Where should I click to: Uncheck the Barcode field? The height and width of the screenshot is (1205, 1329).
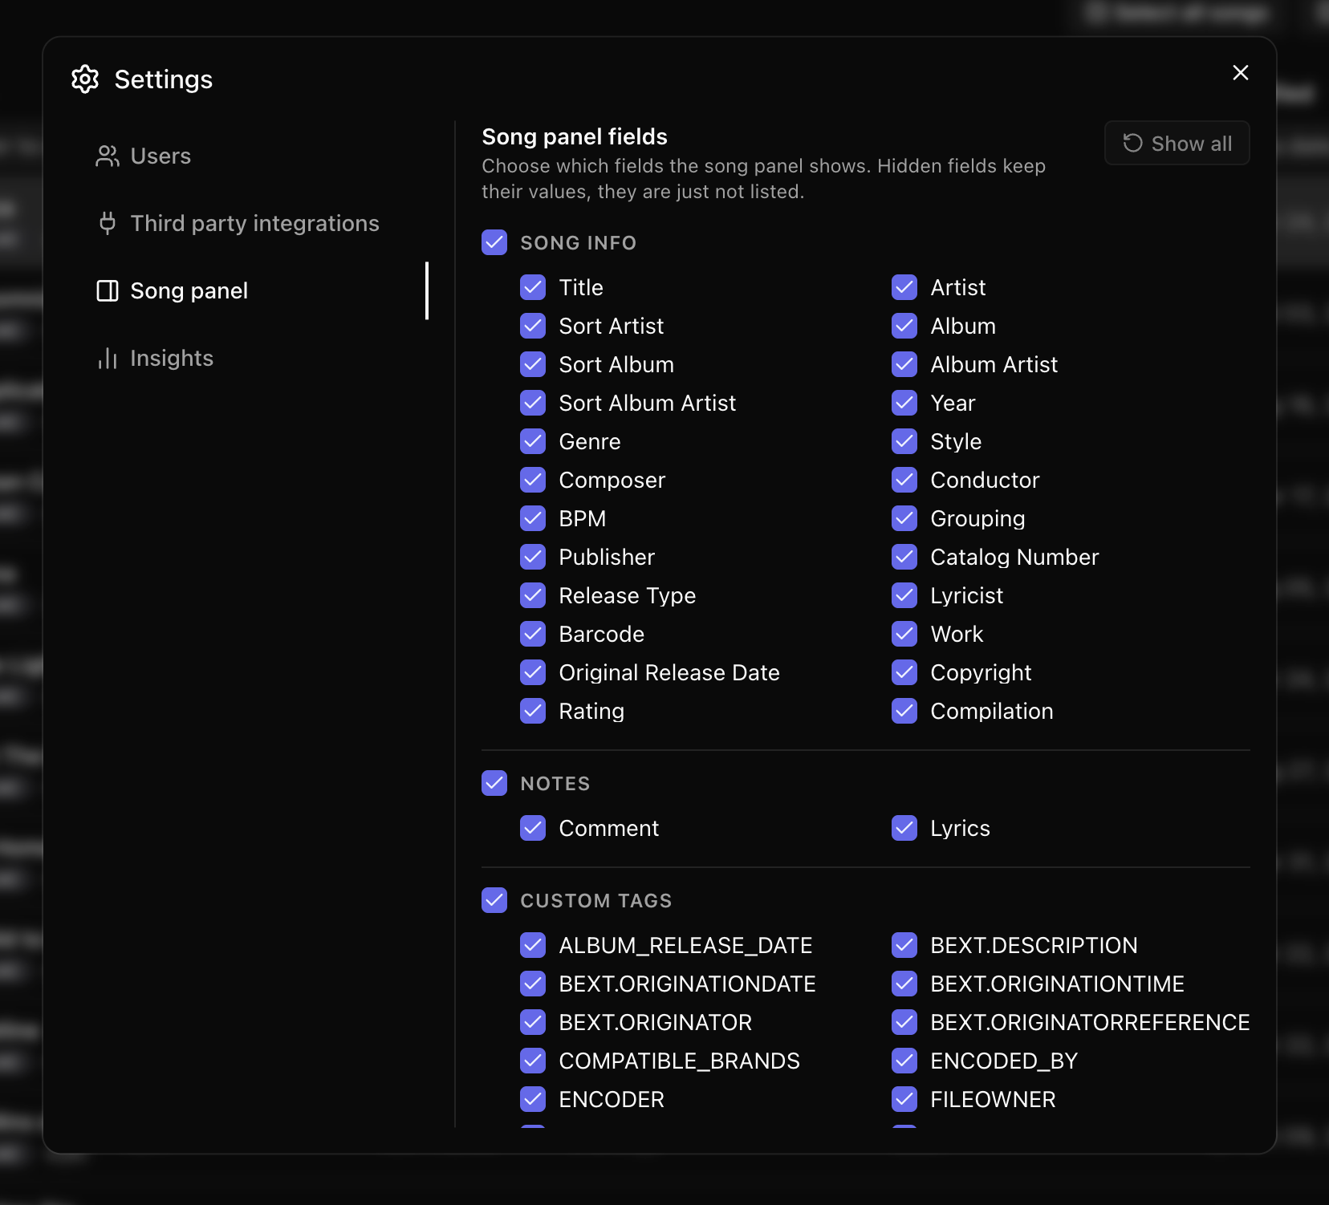point(533,634)
